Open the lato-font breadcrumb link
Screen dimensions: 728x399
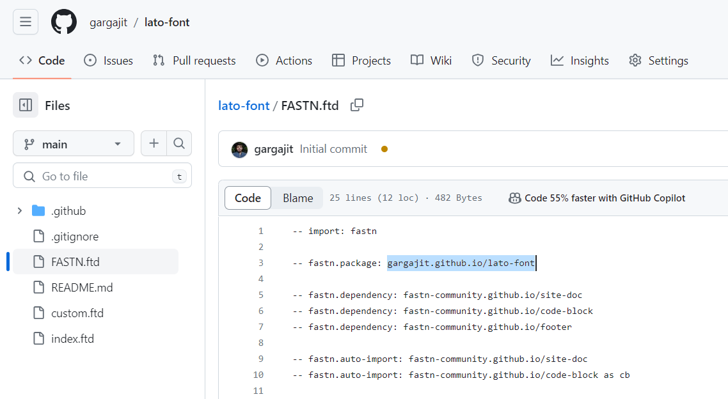pyautogui.click(x=244, y=106)
